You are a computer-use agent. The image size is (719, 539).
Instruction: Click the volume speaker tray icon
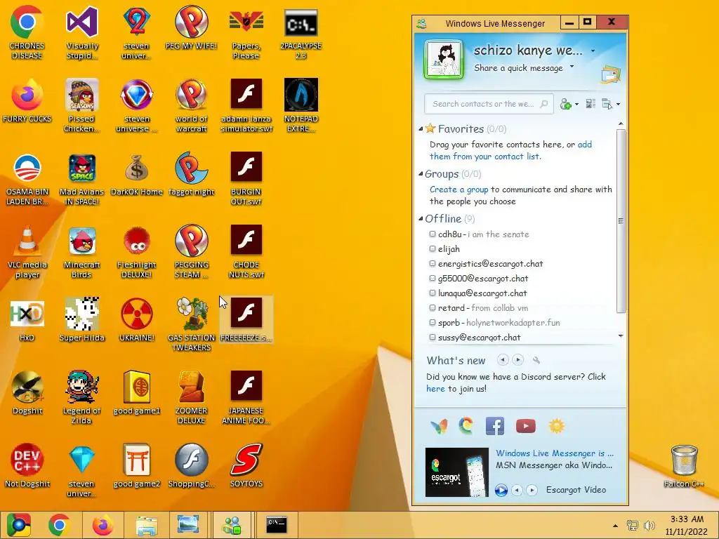tap(649, 525)
